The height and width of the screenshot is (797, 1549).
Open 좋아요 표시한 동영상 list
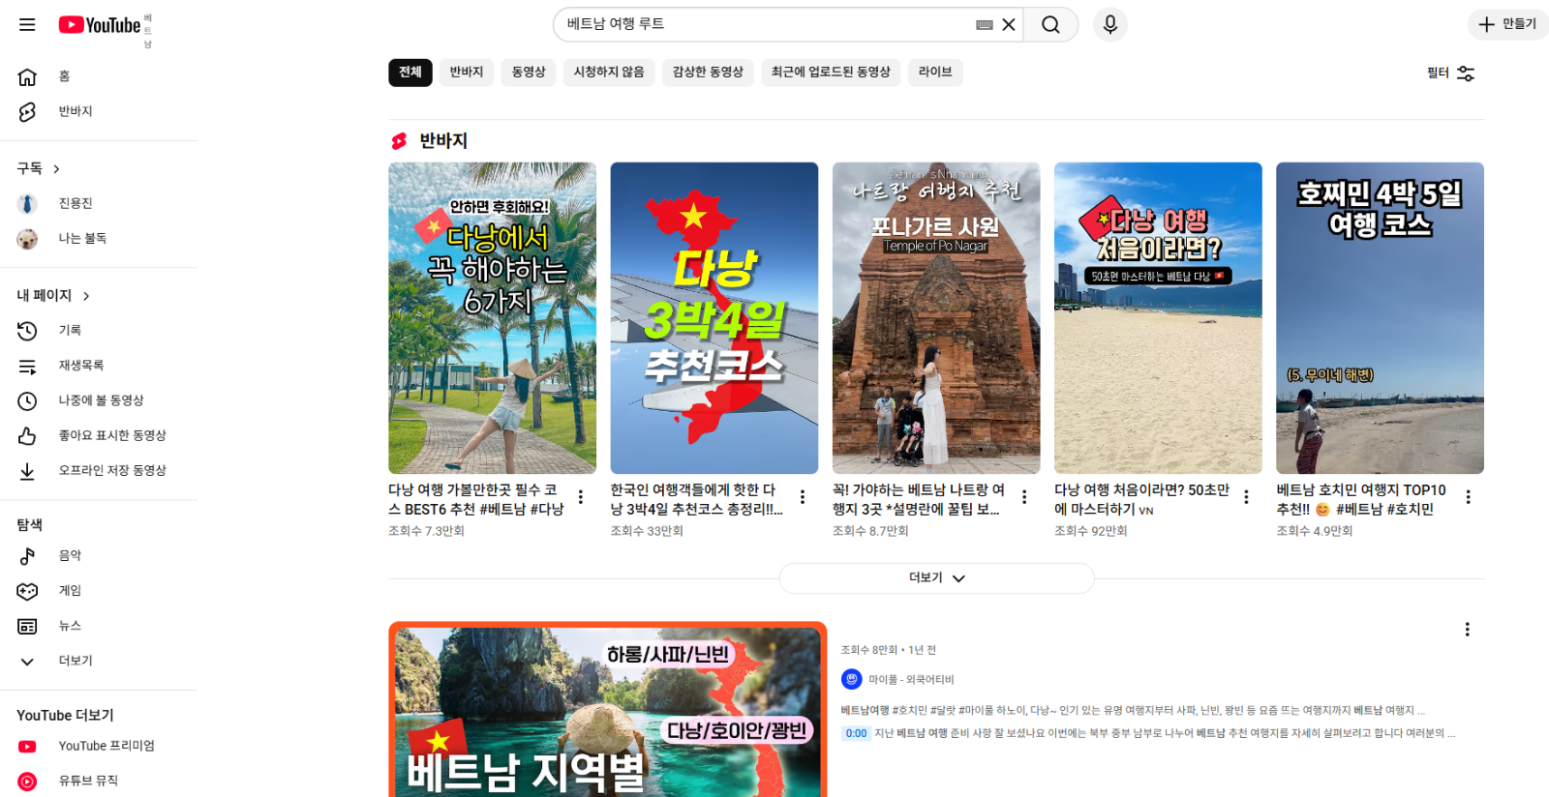click(99, 435)
